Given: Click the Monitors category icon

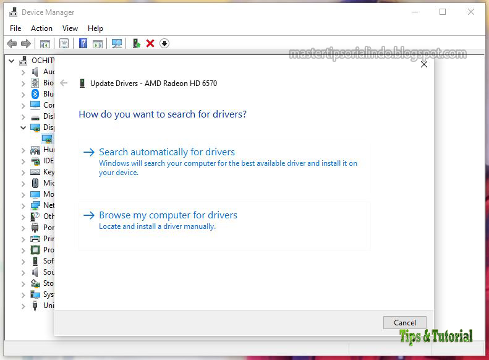Looking at the screenshot, I should [x=35, y=194].
